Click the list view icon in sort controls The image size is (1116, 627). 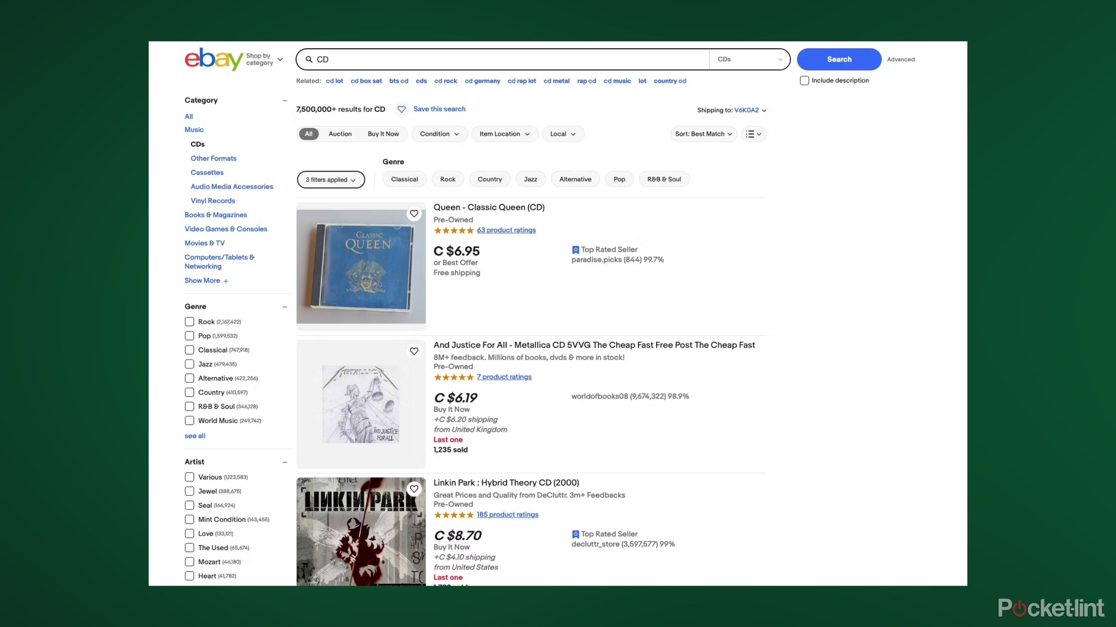[753, 134]
